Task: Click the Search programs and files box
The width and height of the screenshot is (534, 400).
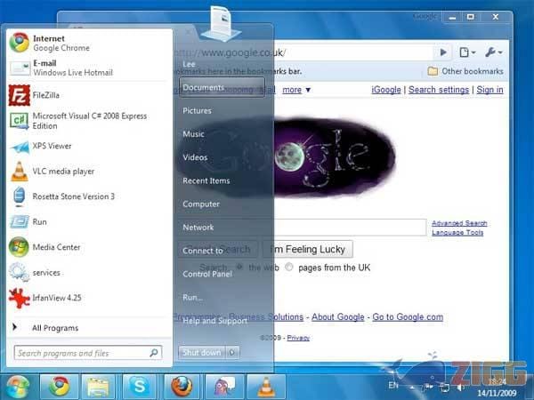Action: (88, 353)
